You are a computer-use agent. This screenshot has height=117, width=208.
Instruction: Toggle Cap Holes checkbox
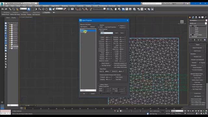(x=114, y=79)
